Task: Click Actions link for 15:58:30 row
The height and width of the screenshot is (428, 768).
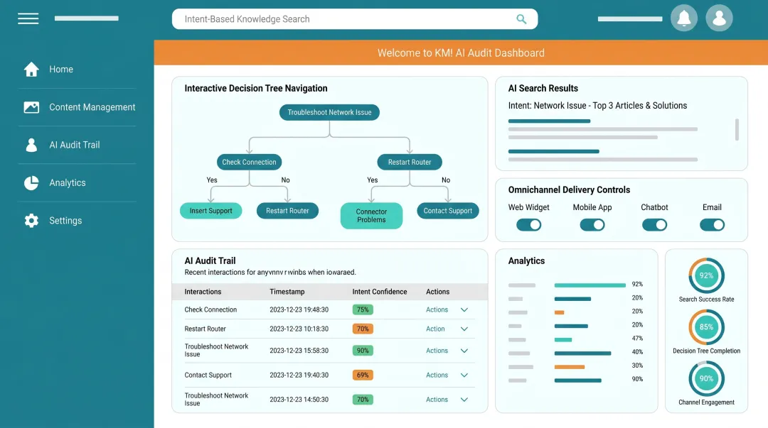Action: (x=437, y=351)
